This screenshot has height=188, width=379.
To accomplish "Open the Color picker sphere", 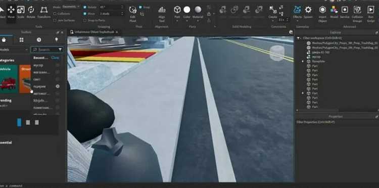I will click(186, 10).
